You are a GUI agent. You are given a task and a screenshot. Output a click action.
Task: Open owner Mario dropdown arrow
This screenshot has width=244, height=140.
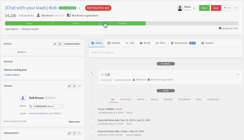point(194,8)
